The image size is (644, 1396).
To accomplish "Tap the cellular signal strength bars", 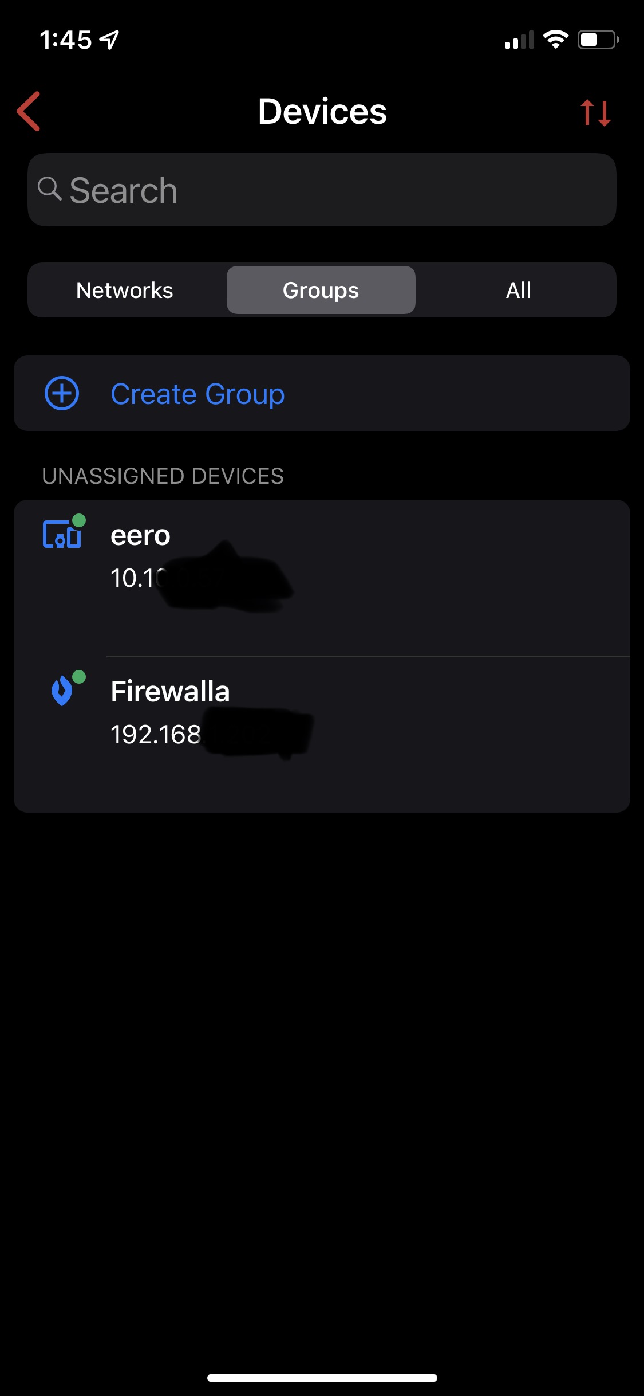I will [519, 40].
